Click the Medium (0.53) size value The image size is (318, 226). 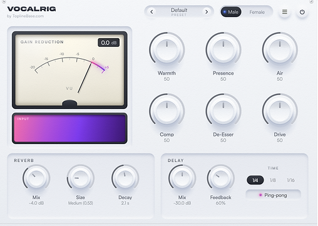click(80, 203)
